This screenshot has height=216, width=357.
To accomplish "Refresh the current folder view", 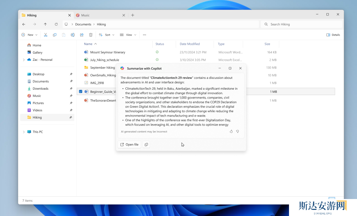I will tap(56, 24).
